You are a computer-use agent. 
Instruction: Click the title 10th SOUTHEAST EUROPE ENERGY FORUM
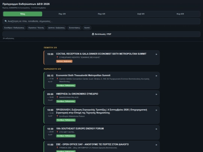[80, 129]
